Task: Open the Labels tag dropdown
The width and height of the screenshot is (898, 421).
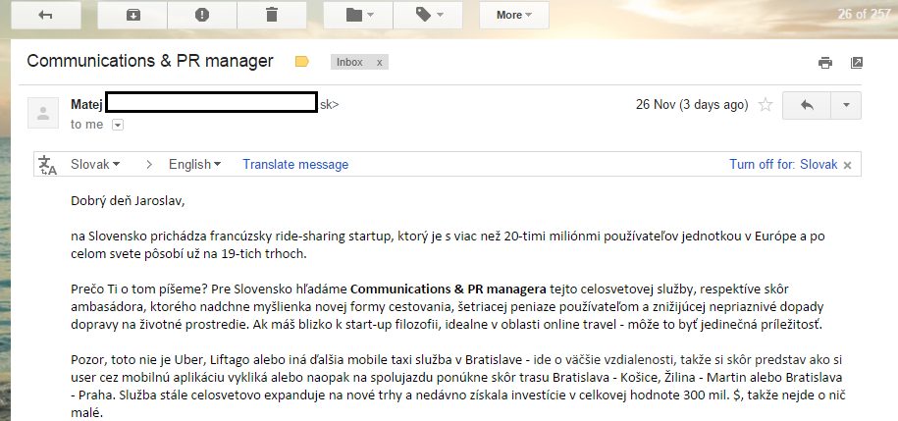Action: (427, 15)
